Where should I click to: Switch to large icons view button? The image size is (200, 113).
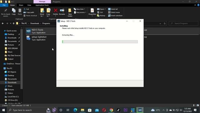coord(198,105)
